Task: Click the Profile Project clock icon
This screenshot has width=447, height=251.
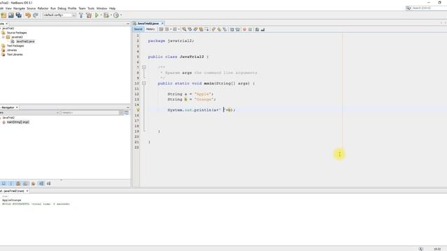Action: coord(116,15)
